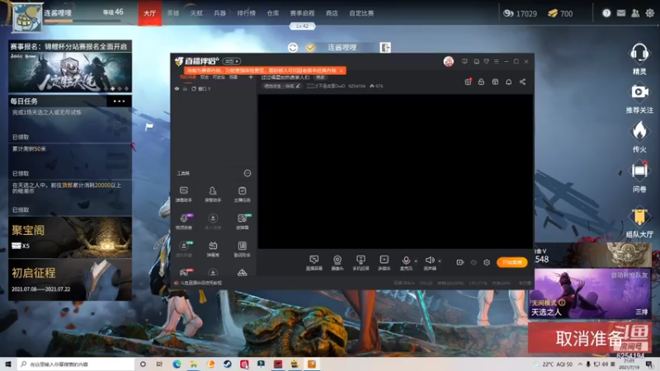
Task: Mute the microphone icon
Action: pos(406,261)
